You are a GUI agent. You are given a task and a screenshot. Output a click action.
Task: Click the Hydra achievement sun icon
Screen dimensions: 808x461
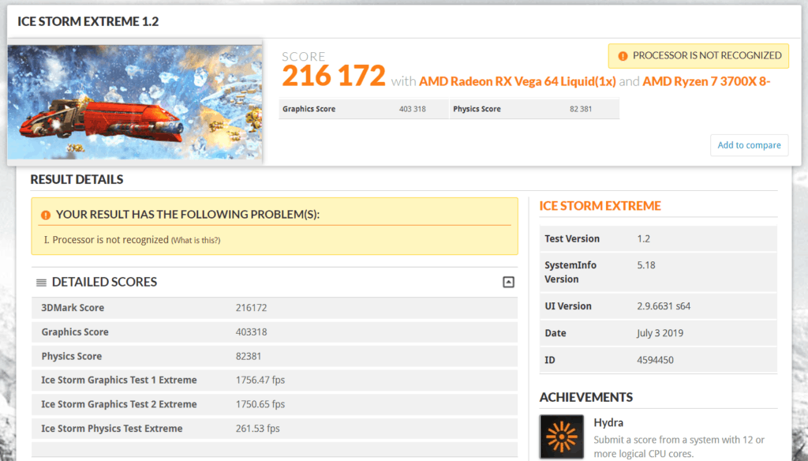click(x=561, y=437)
